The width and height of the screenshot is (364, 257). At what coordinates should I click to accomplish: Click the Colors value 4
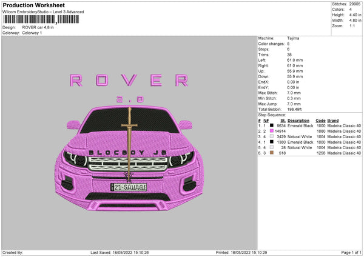click(350, 10)
